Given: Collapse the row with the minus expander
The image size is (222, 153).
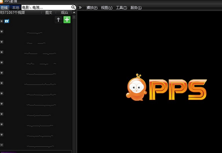Looking at the screenshot, I should click(1, 145).
